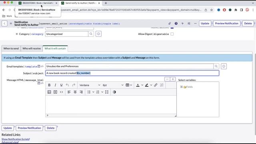Expand text color picker arrow
This screenshot has height=144, width=256.
(142, 85)
